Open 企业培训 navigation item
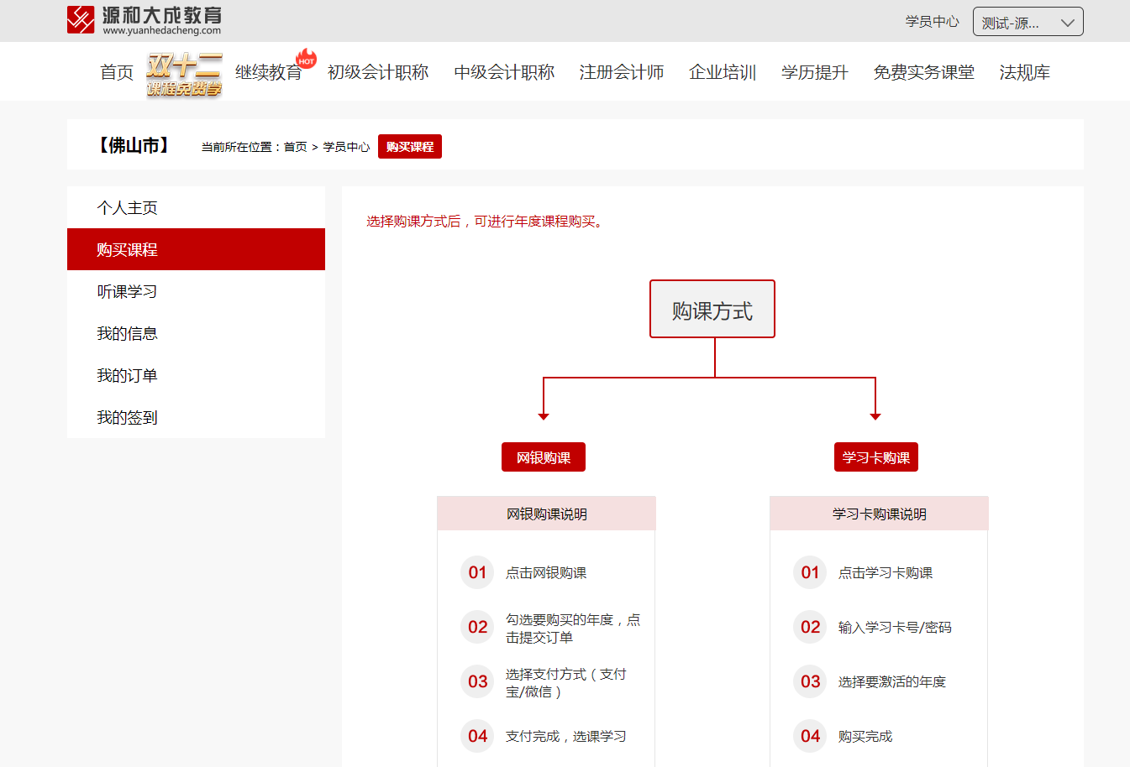The image size is (1130, 767). click(723, 73)
